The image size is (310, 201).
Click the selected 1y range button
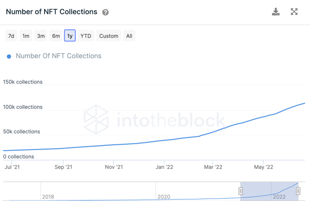70,36
